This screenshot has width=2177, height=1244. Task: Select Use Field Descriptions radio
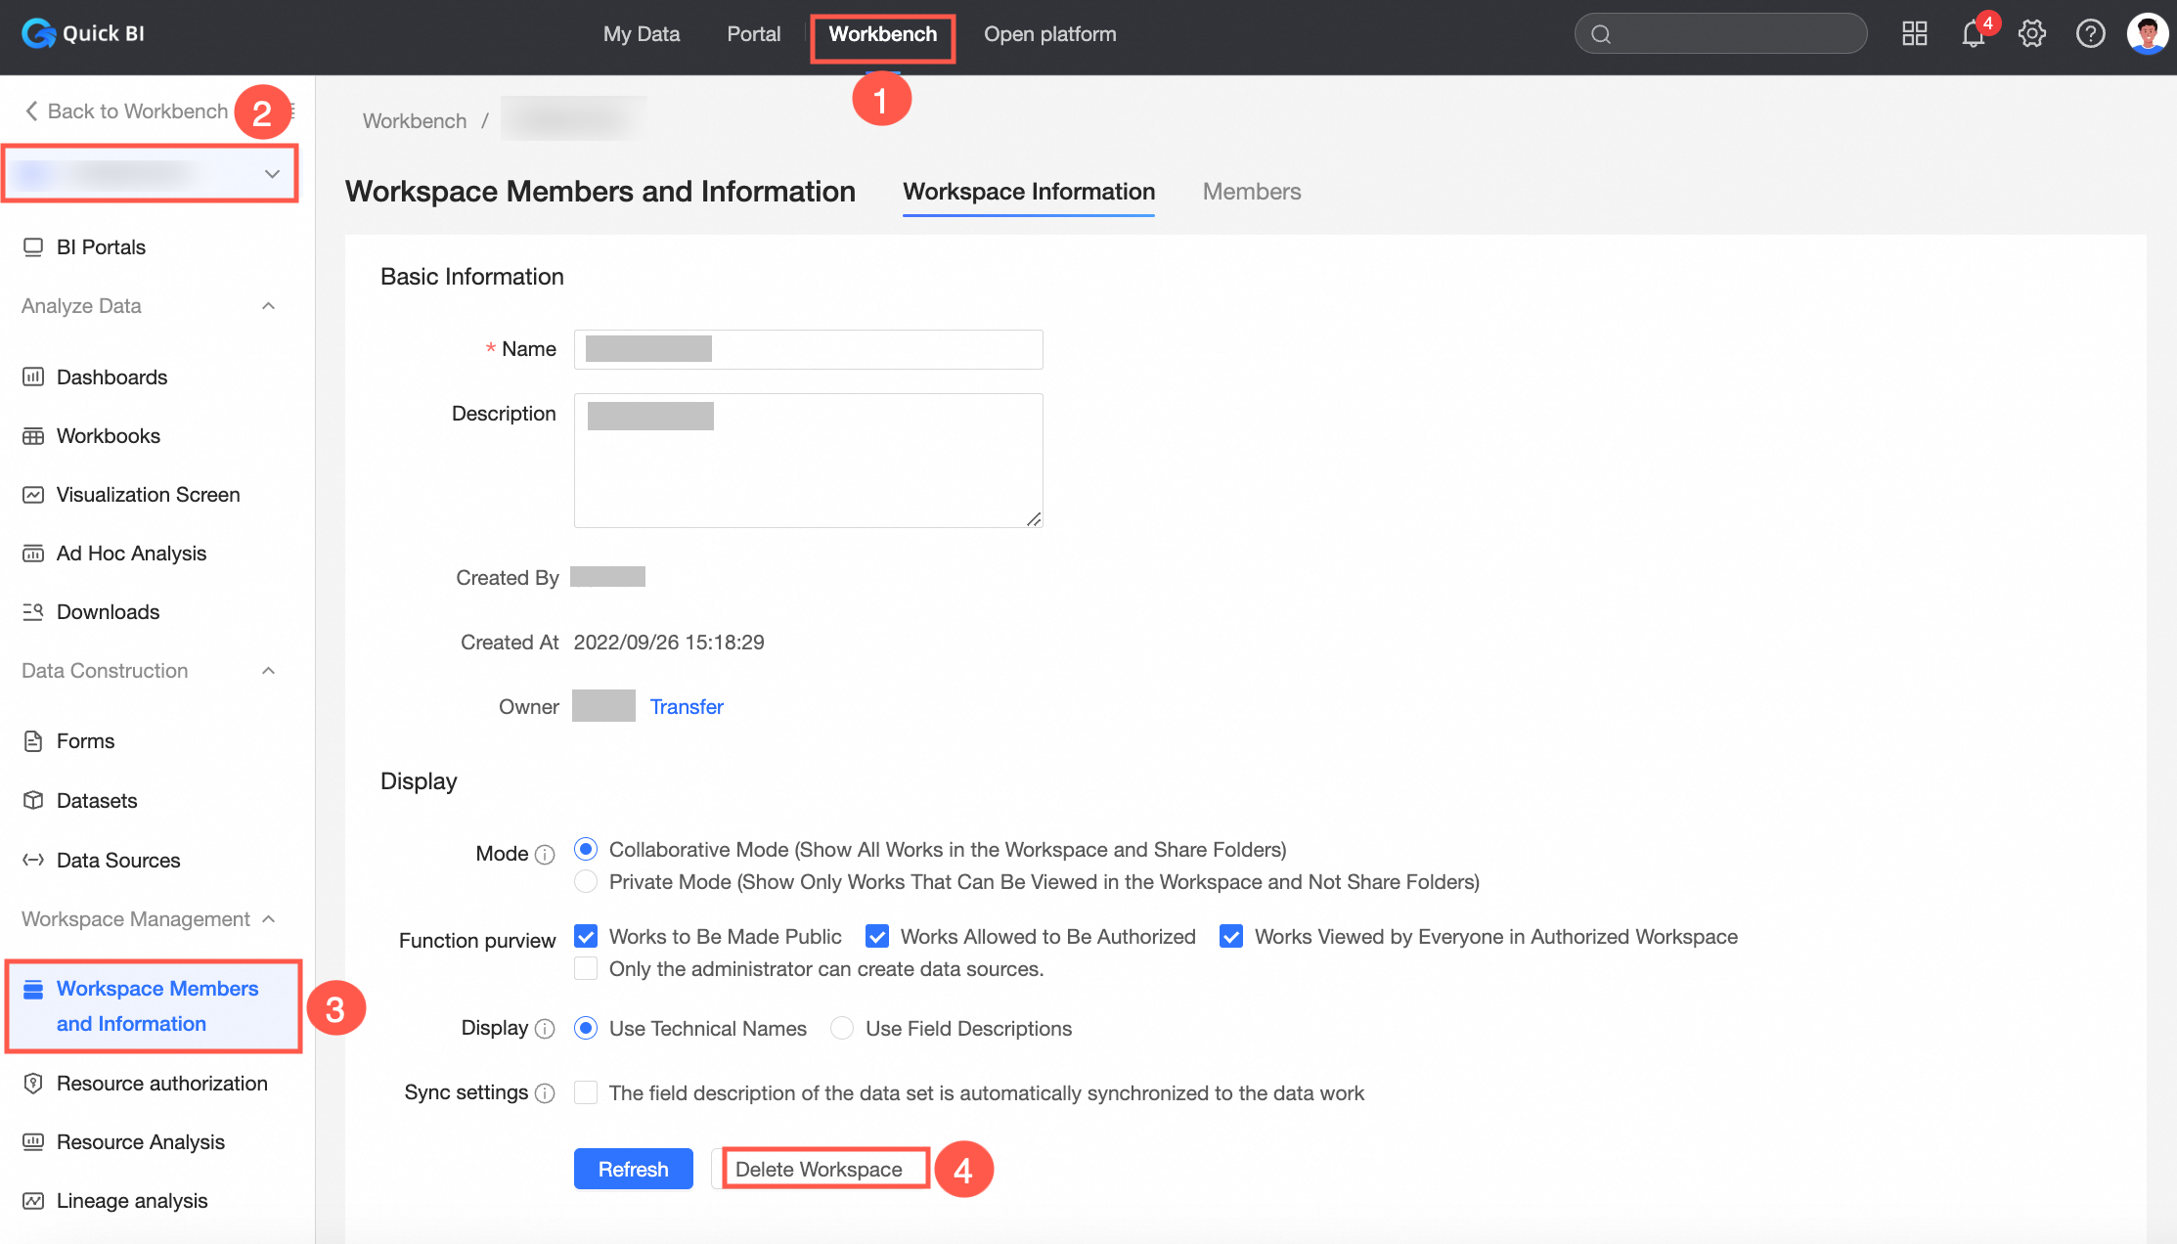tap(842, 1029)
